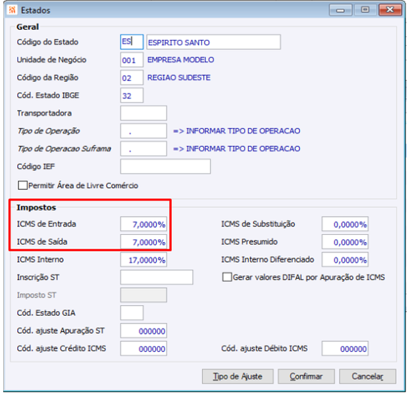This screenshot has width=408, height=394.
Task: Click the ICMS Interno label
Action: 40,260
